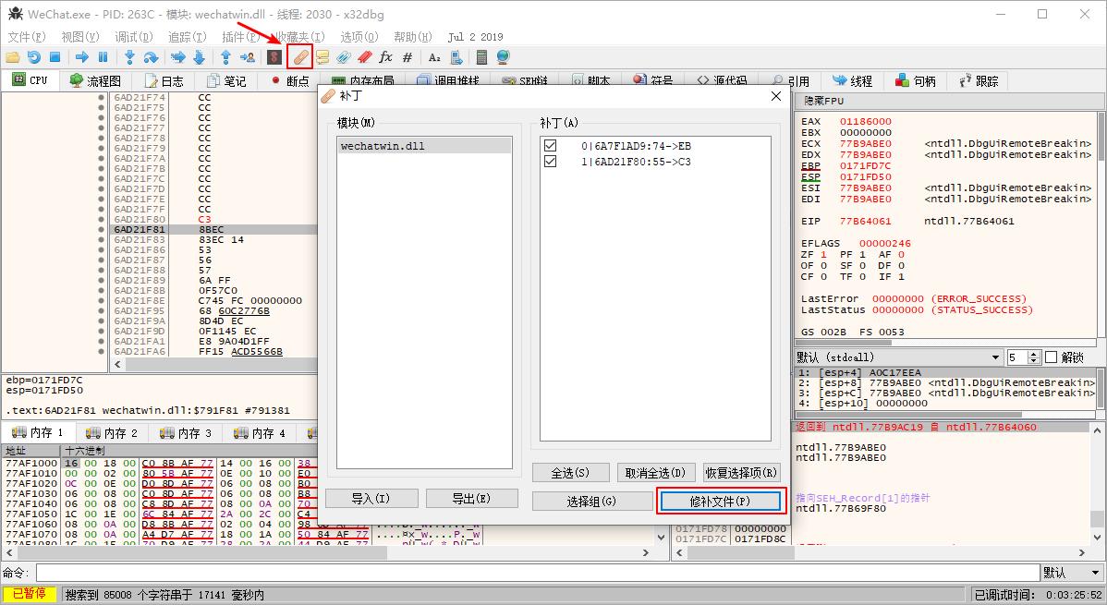Click the step into down-arrow icon
This screenshot has width=1107, height=605.
click(x=129, y=56)
